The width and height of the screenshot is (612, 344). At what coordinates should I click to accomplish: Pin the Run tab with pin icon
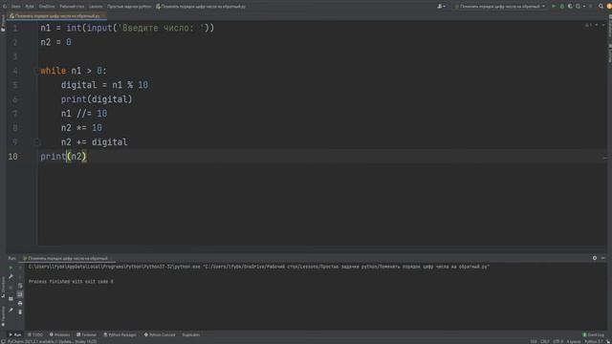click(11, 311)
